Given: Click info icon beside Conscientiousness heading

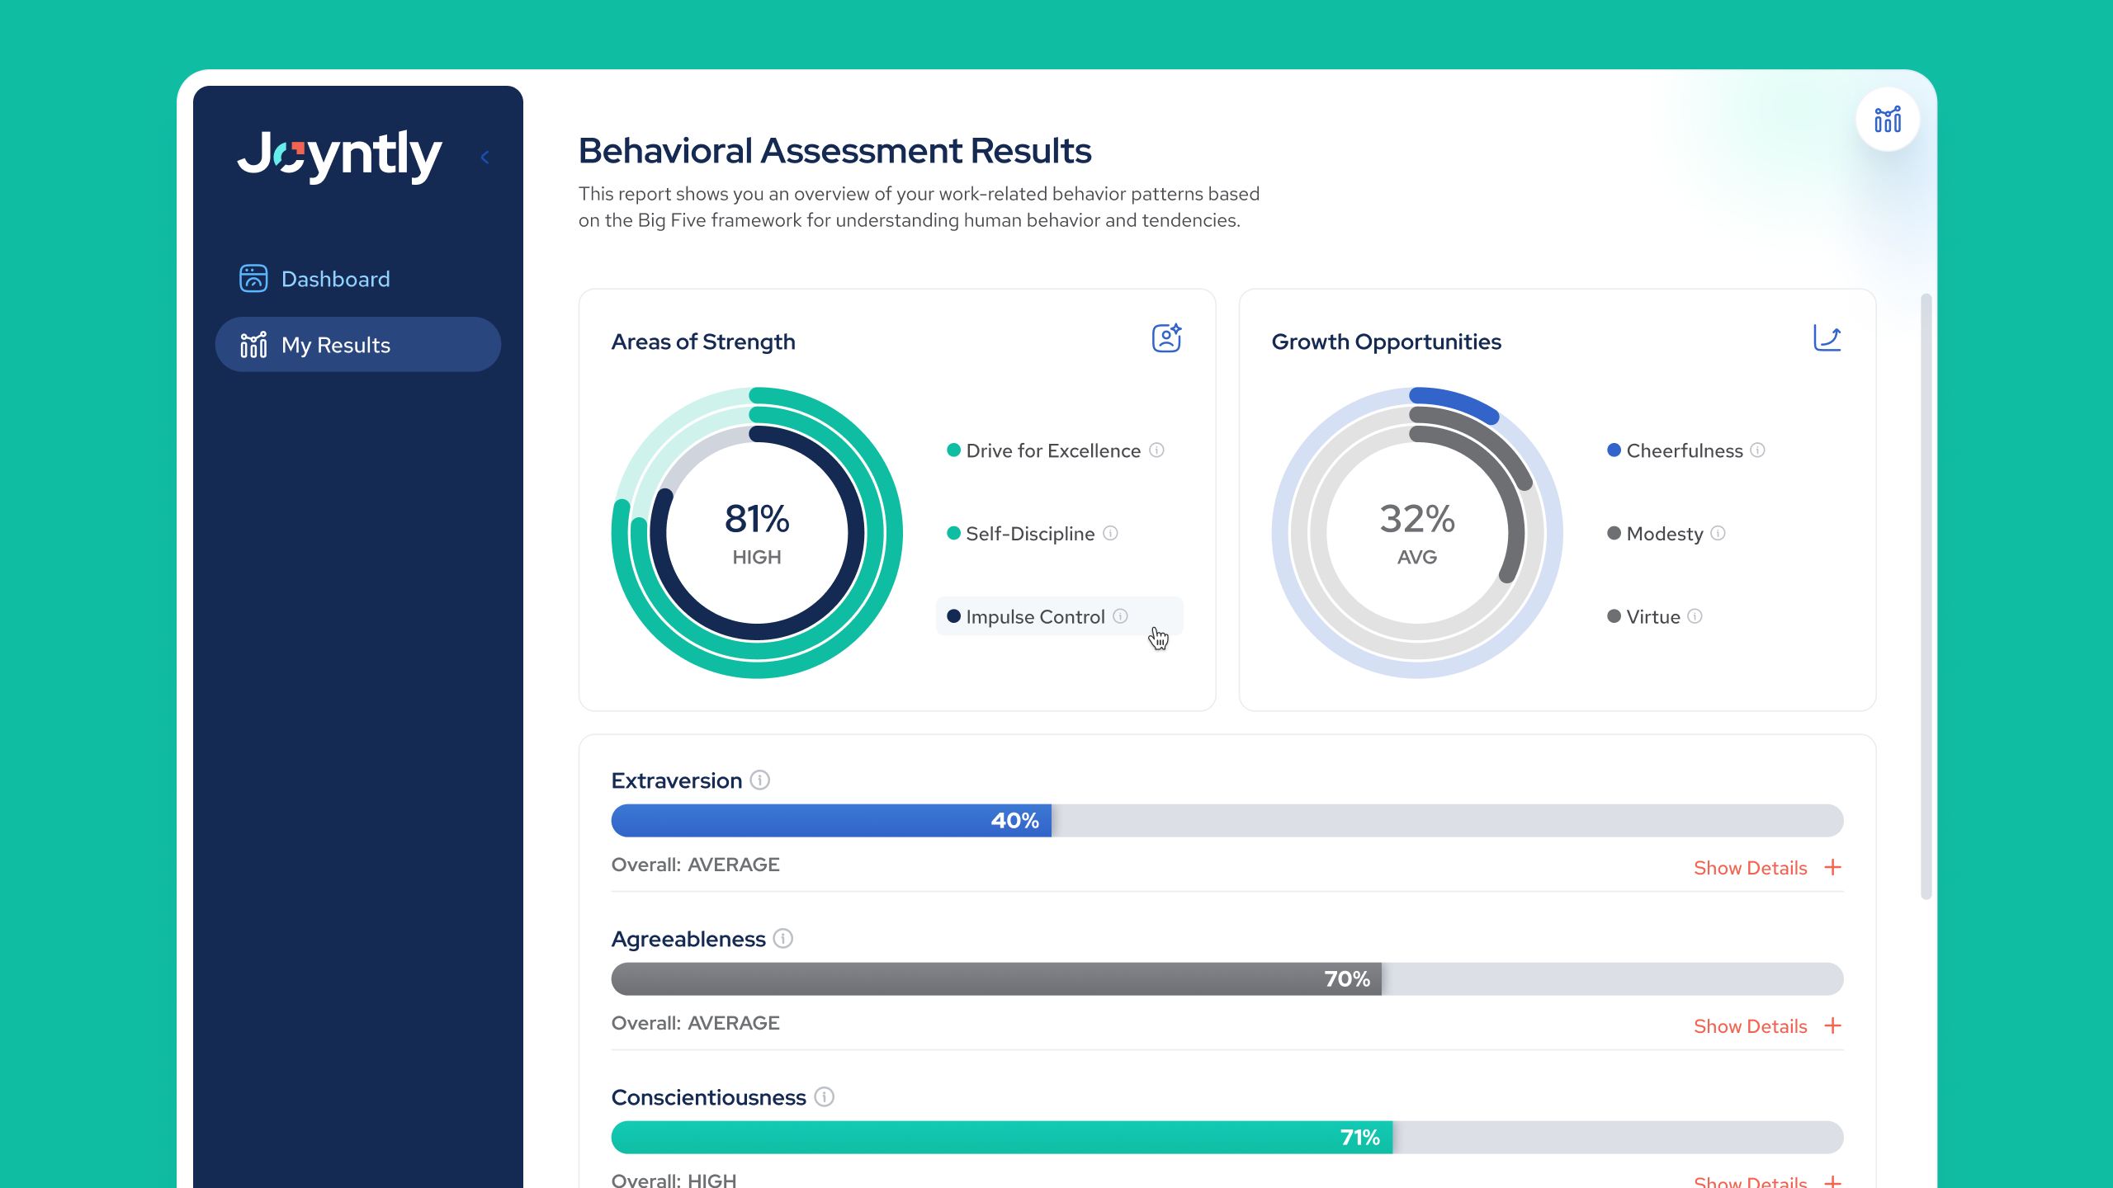Looking at the screenshot, I should pyautogui.click(x=824, y=1097).
